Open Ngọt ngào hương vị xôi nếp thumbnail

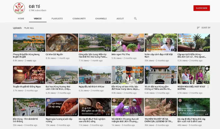[x=62, y=107]
